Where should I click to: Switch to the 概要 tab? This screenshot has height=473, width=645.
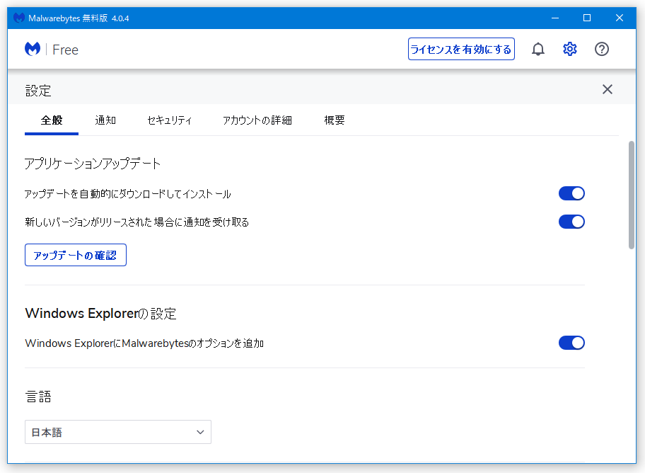click(x=334, y=120)
